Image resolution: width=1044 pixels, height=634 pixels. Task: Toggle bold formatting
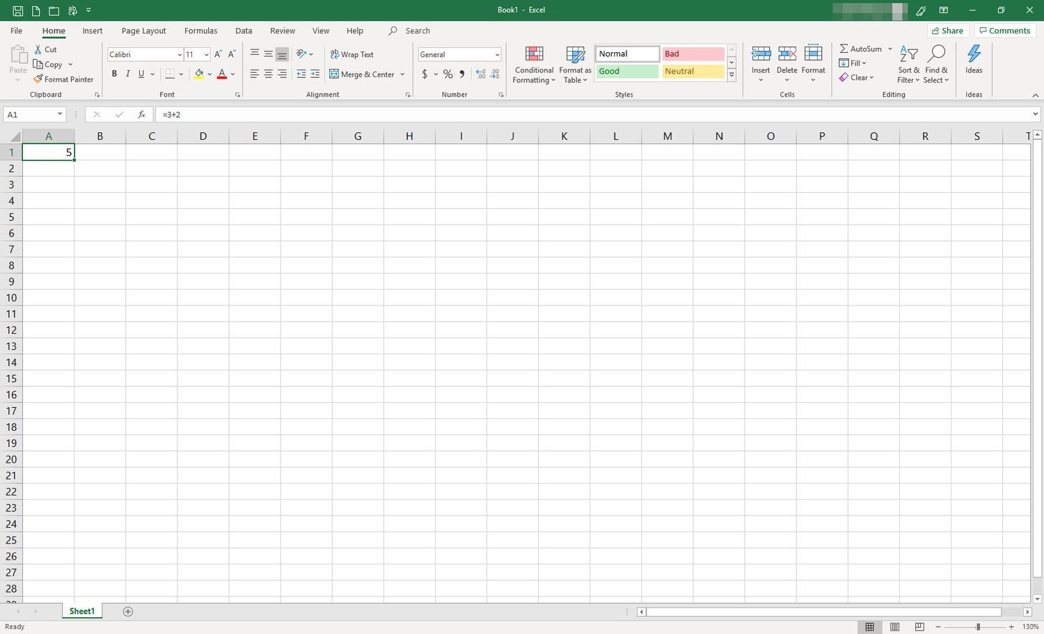click(x=114, y=74)
